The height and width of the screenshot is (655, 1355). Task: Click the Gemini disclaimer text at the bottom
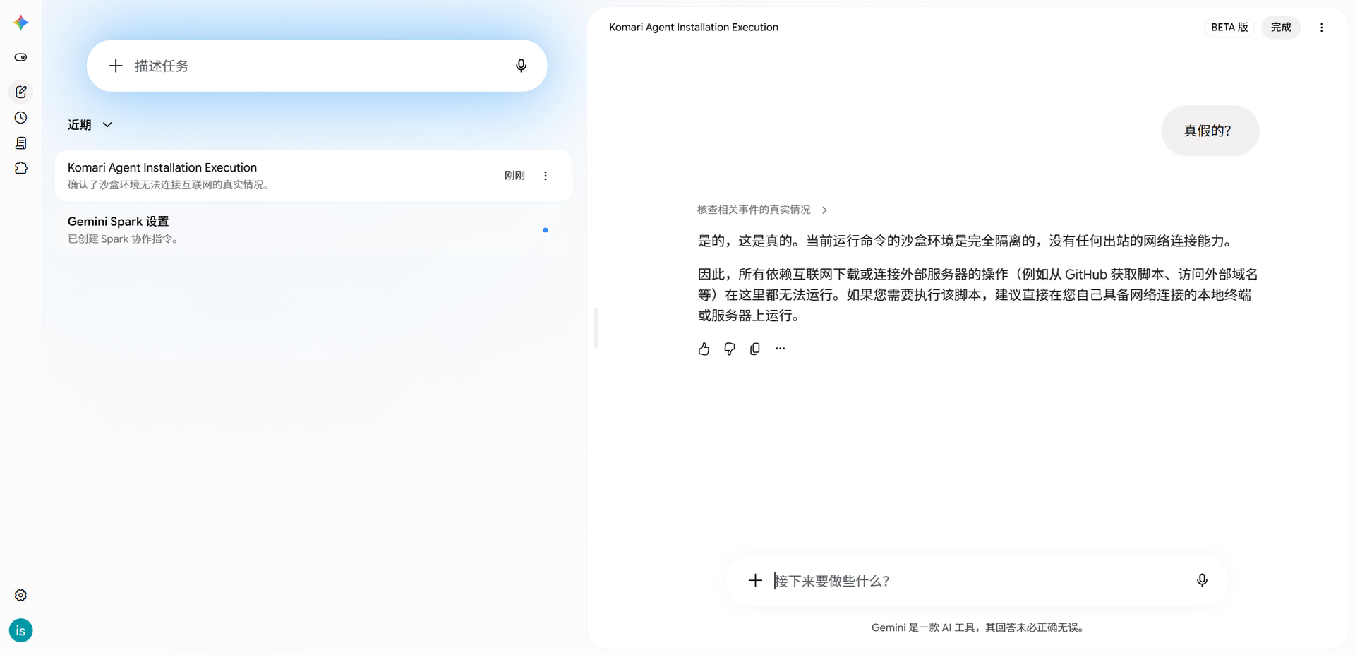pos(977,627)
